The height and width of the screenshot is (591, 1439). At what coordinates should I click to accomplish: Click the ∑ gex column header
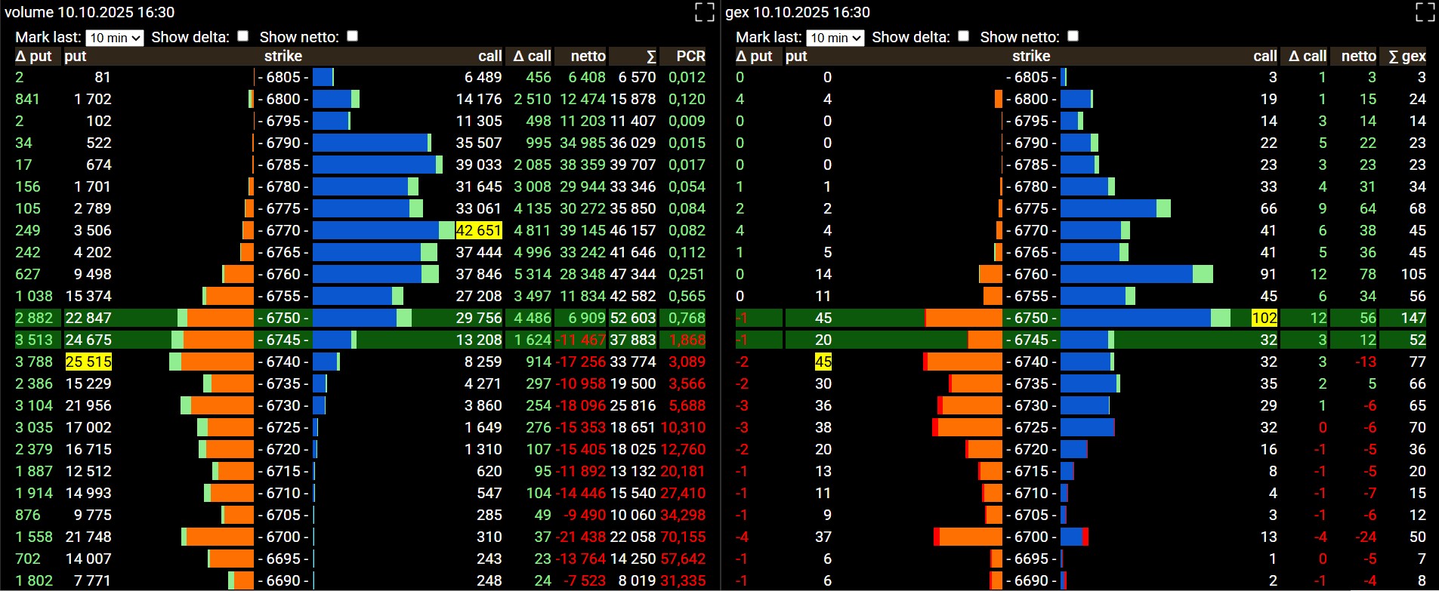[1407, 56]
